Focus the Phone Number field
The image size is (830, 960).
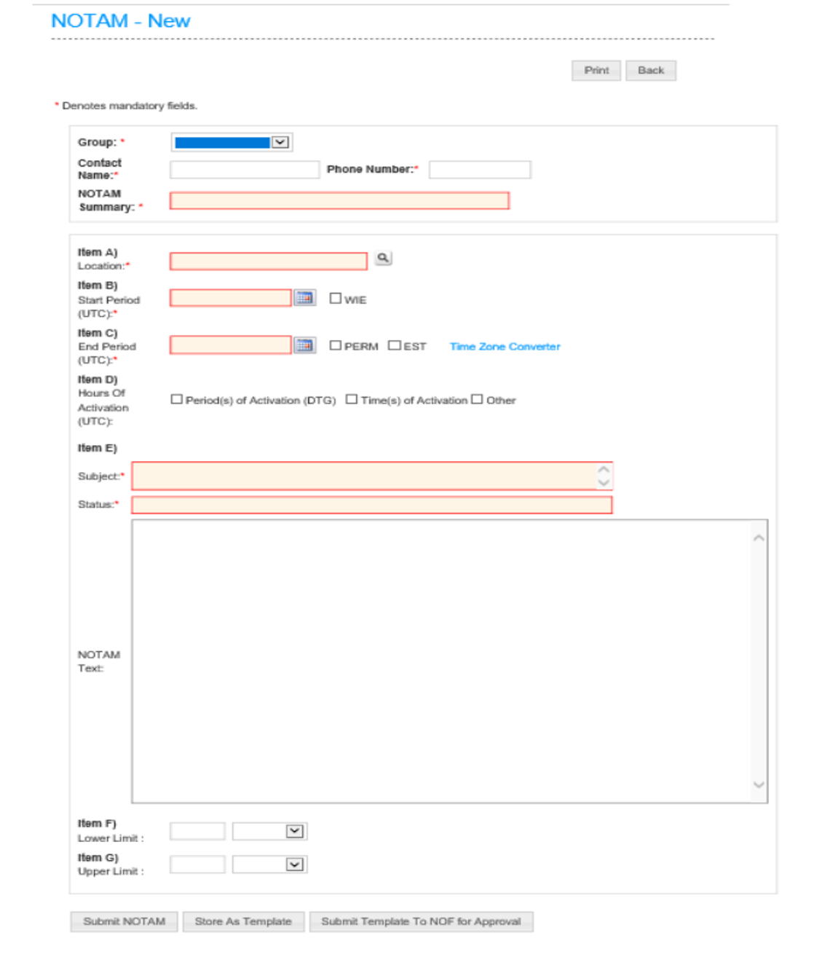pos(480,170)
